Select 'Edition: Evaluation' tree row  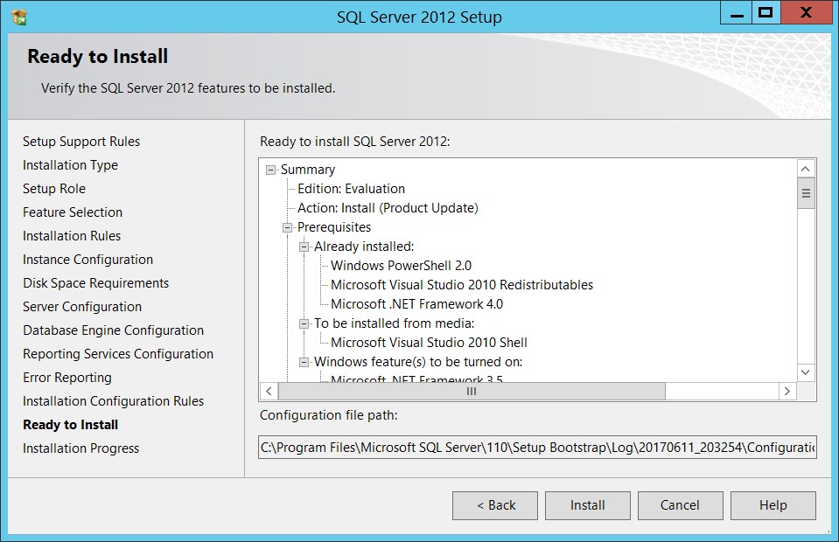click(x=351, y=189)
